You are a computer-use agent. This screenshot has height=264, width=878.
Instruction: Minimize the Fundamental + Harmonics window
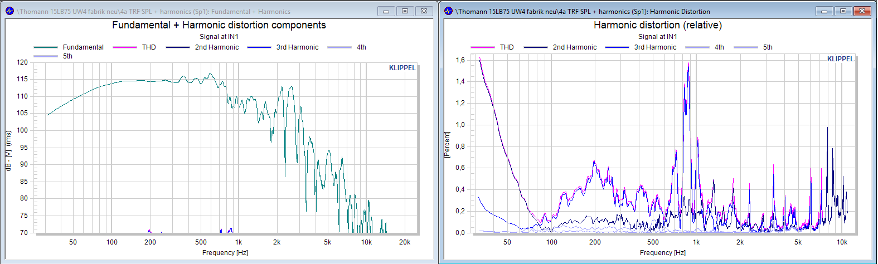[x=386, y=11]
